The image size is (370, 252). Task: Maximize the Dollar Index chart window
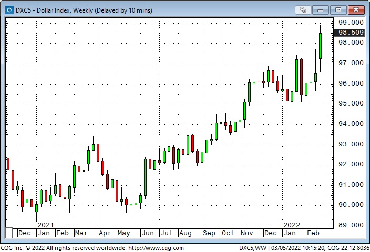point(338,10)
